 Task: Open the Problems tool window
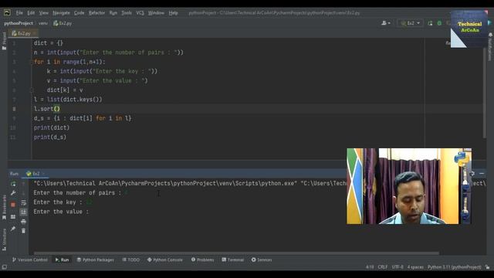[x=202, y=259]
